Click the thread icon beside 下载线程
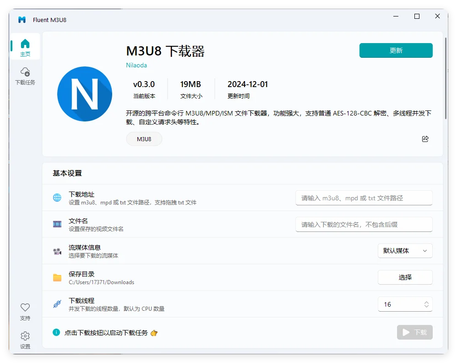Screen dimensions: 457x363 click(57, 304)
